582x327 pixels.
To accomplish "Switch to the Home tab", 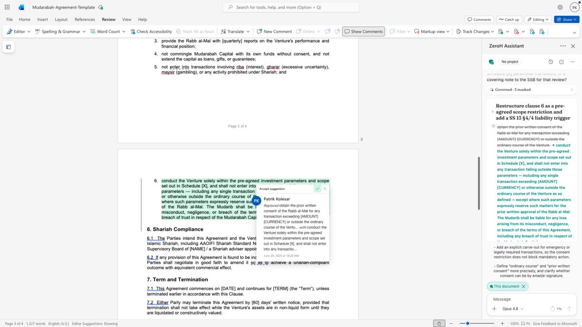I will [25, 20].
